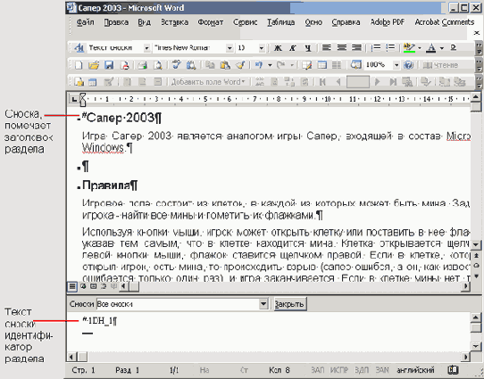Image resolution: width=484 pixels, height=379 pixels.
Task: Open highlight color dropdown arrow
Action: click(x=419, y=48)
